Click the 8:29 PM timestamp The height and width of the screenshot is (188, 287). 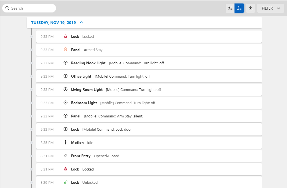coord(47,183)
